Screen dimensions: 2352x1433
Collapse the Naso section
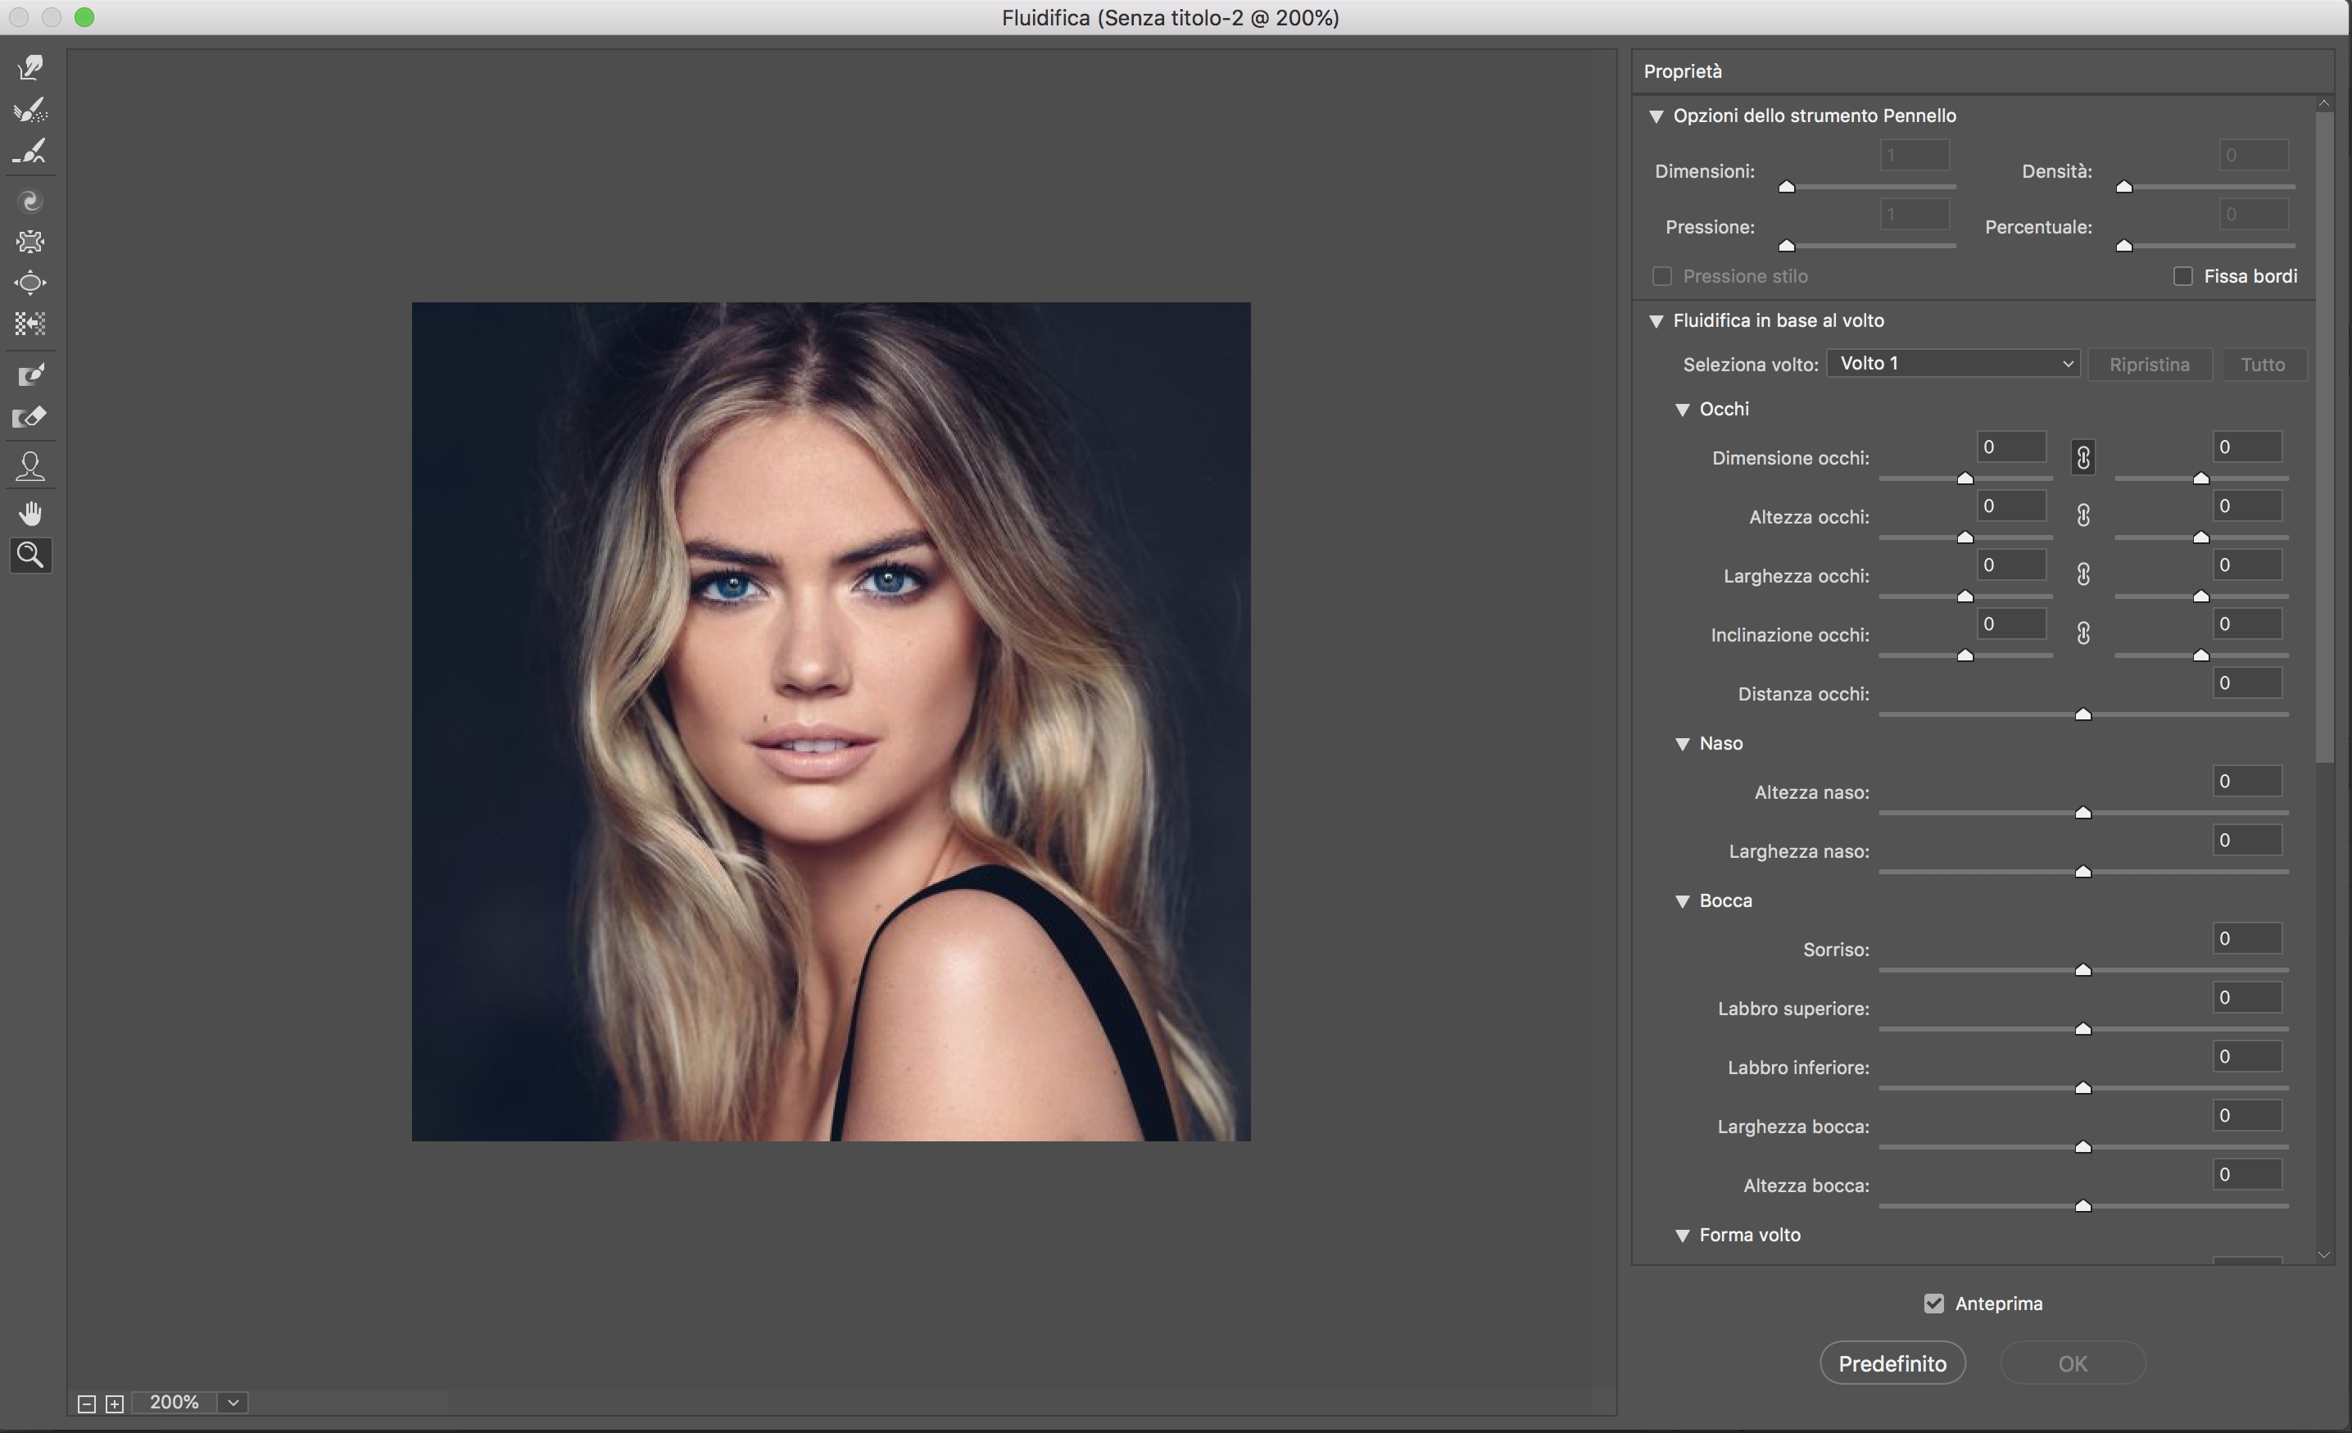[1682, 745]
